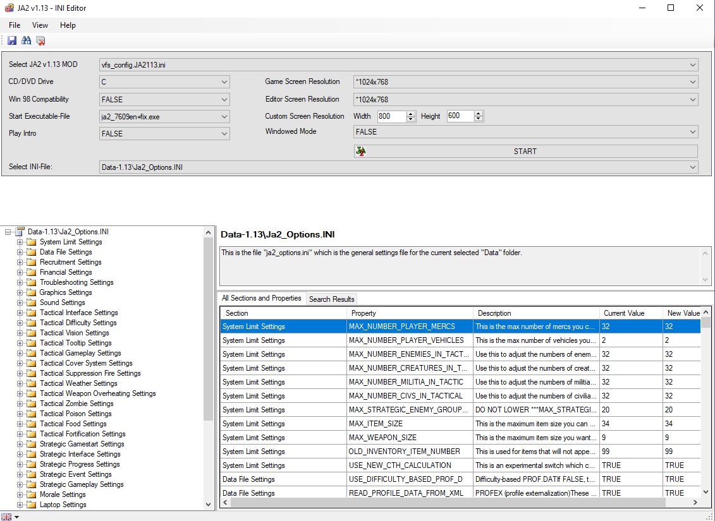Click the discard changes toolbar icon
The width and height of the screenshot is (715, 521).
(40, 40)
